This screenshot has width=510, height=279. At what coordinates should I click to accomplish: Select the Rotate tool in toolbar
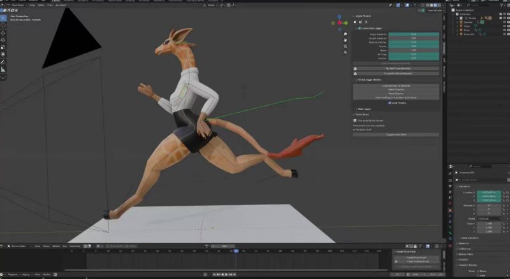coord(3,40)
